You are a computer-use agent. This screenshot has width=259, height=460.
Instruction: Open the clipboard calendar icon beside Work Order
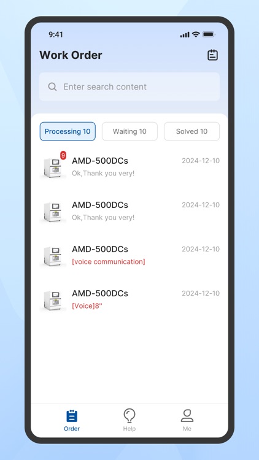click(212, 55)
